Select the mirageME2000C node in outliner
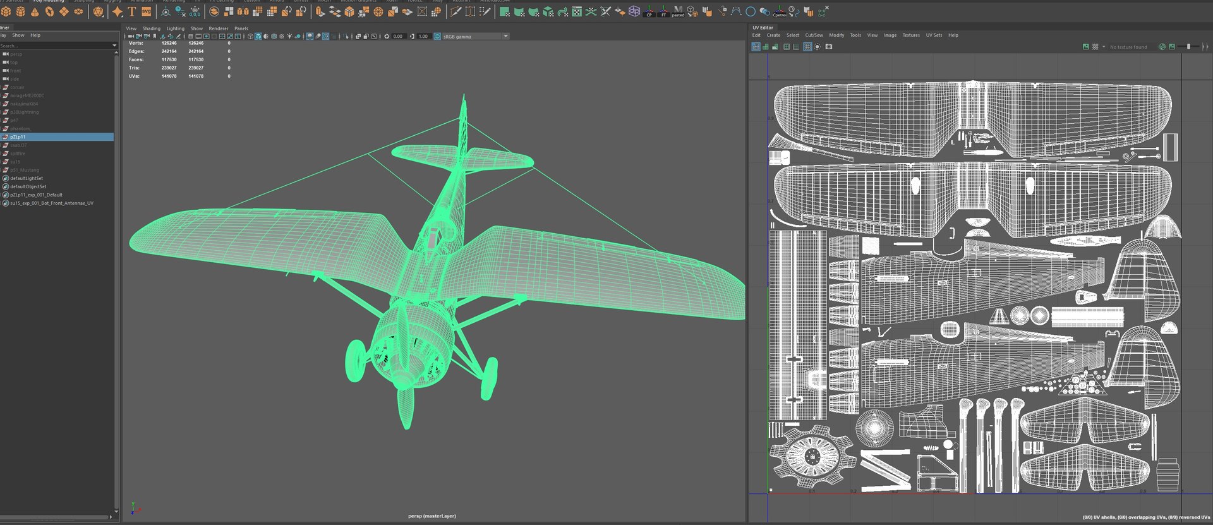Image resolution: width=1213 pixels, height=525 pixels. (27, 95)
